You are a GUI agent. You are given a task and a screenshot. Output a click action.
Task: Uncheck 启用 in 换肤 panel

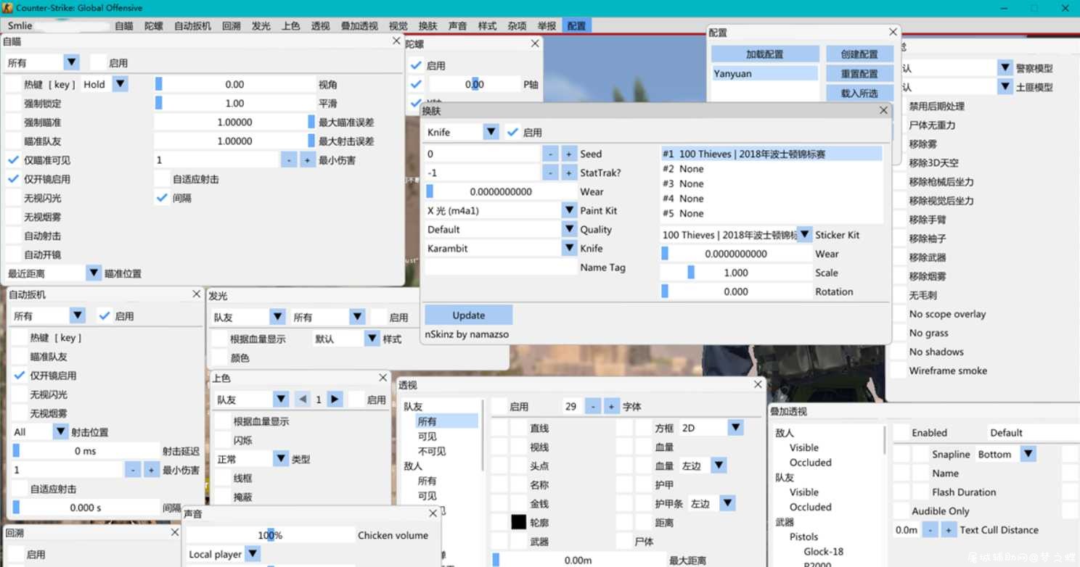pos(513,132)
